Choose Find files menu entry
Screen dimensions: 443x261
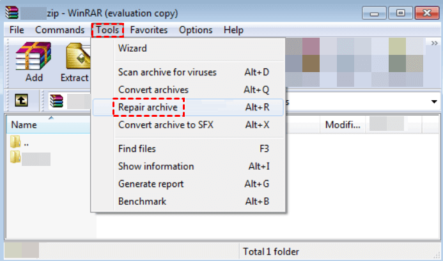(x=188, y=149)
